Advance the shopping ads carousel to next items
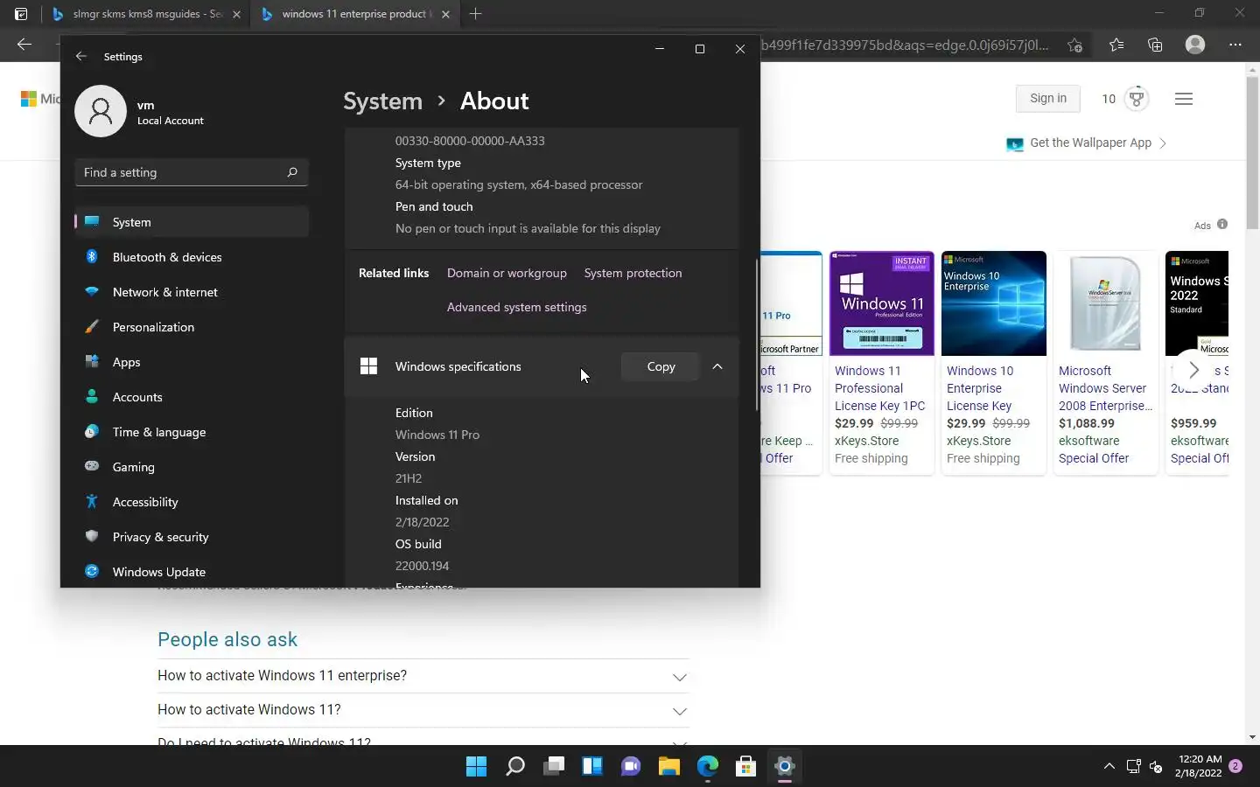Image resolution: width=1260 pixels, height=787 pixels. (1193, 370)
